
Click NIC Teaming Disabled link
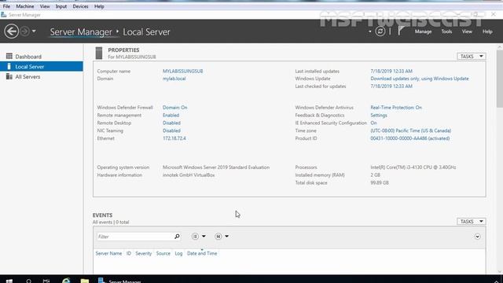171,130
